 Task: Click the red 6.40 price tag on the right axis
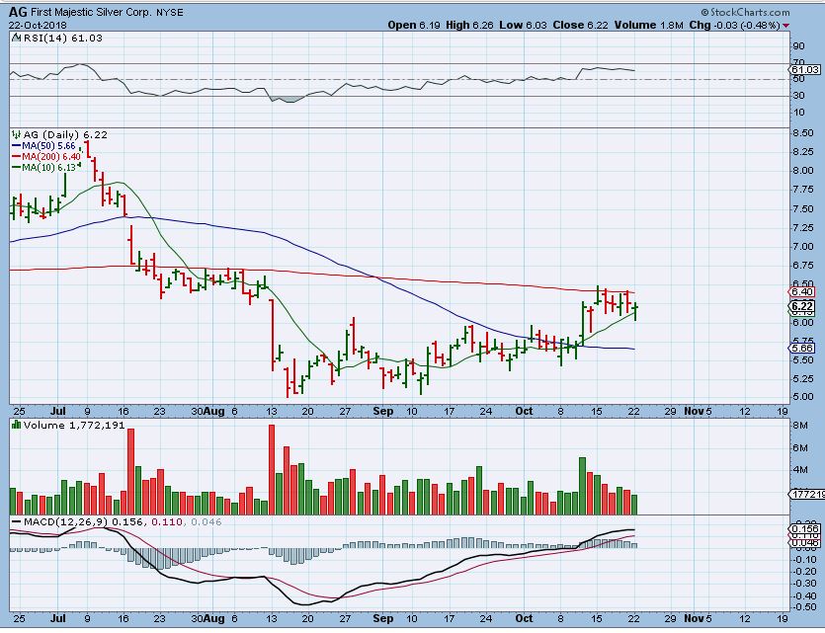803,291
